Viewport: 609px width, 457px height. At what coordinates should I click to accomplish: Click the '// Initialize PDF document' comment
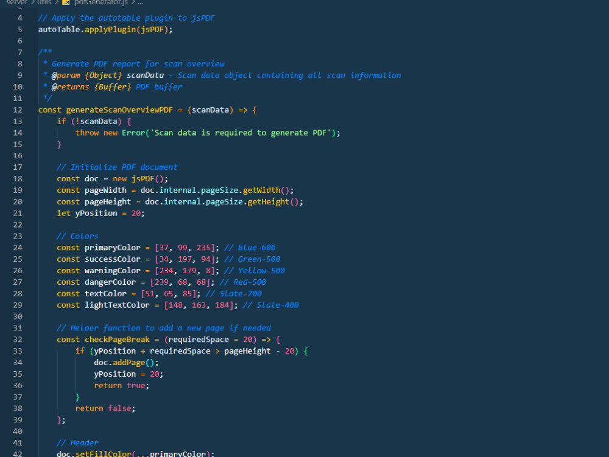(117, 167)
